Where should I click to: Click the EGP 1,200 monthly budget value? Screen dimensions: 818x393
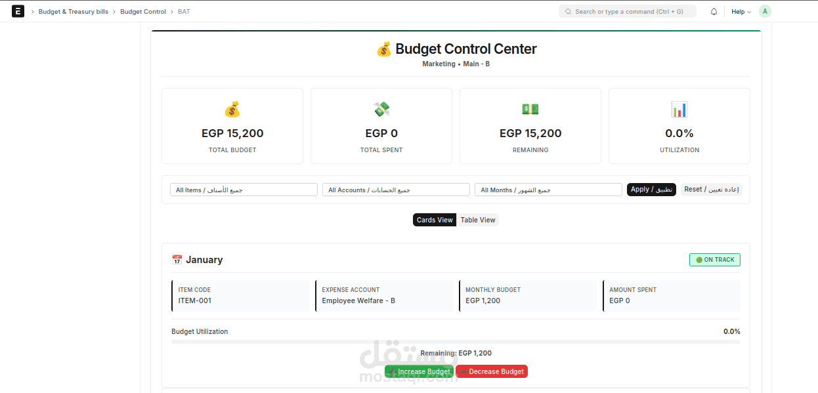pyautogui.click(x=483, y=300)
